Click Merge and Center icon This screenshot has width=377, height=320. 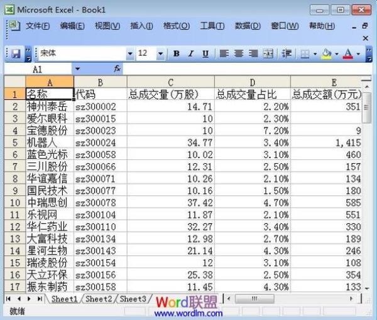click(268, 53)
